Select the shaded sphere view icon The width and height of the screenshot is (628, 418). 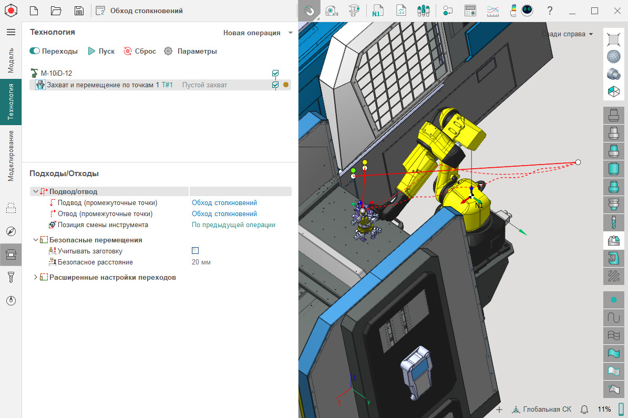(x=613, y=56)
